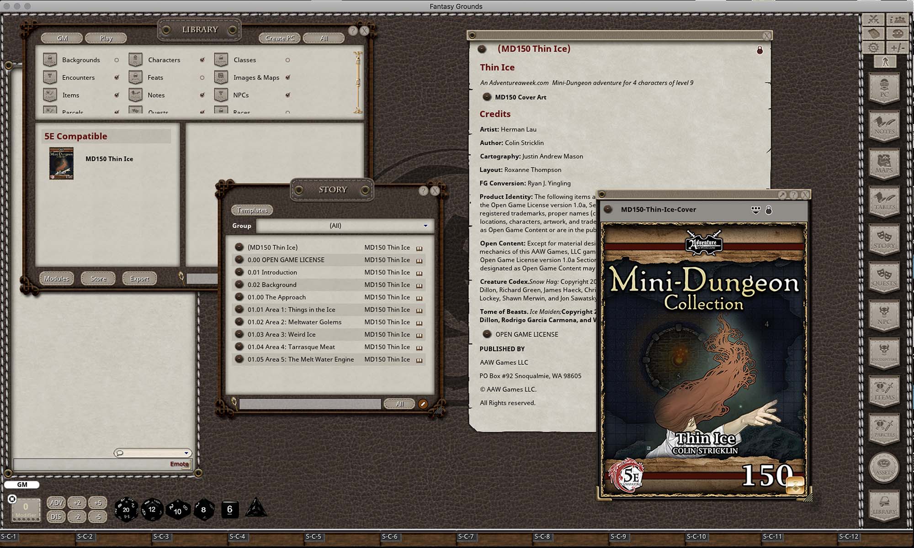914x548 pixels.
Task: Open story entry 0.01 Introduction
Action: pyautogui.click(x=329, y=272)
